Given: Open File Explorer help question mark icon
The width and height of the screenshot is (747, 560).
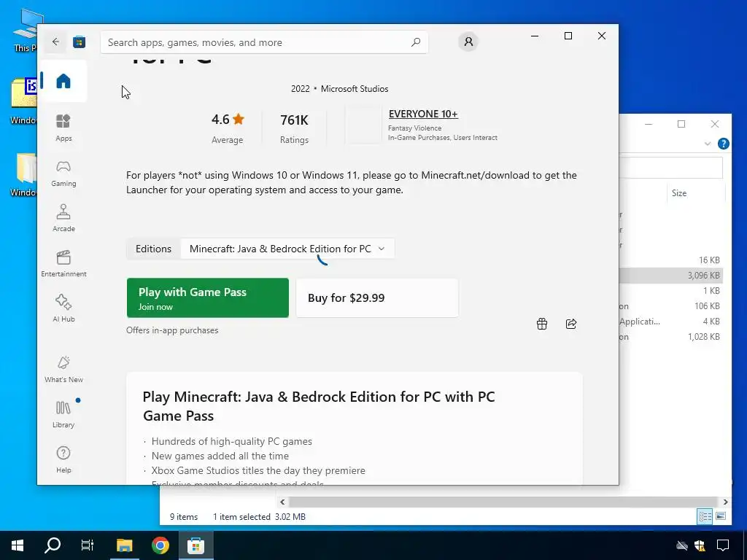Looking at the screenshot, I should click(x=723, y=144).
